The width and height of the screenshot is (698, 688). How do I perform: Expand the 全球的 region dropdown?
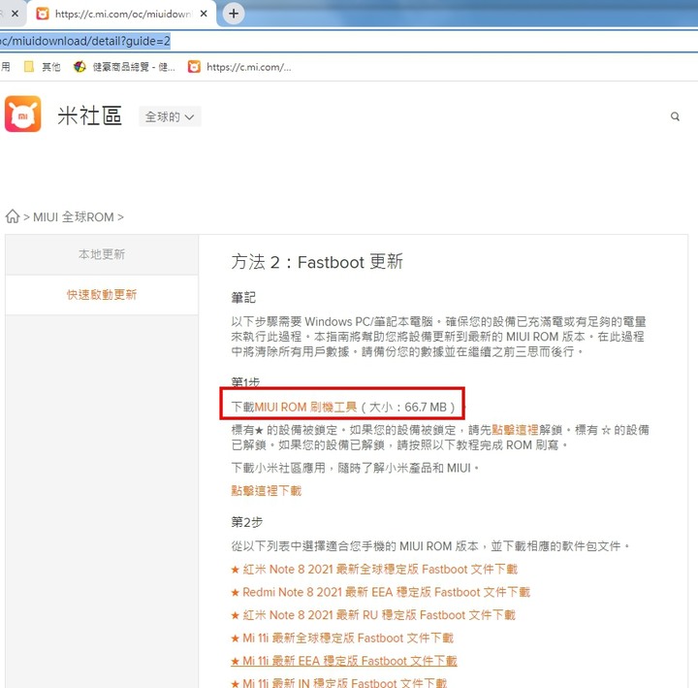pos(170,116)
